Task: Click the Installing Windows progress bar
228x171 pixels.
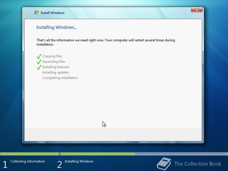Action: point(144,154)
